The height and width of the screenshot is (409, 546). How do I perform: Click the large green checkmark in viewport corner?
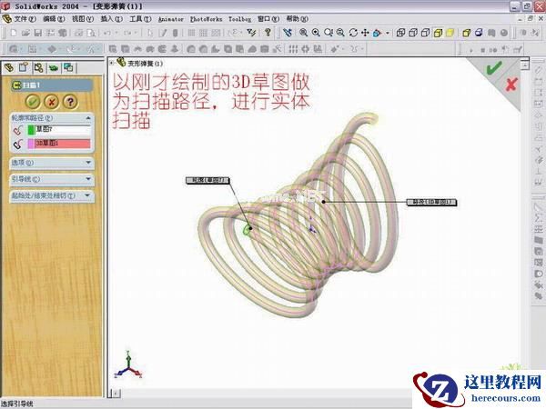pos(494,68)
